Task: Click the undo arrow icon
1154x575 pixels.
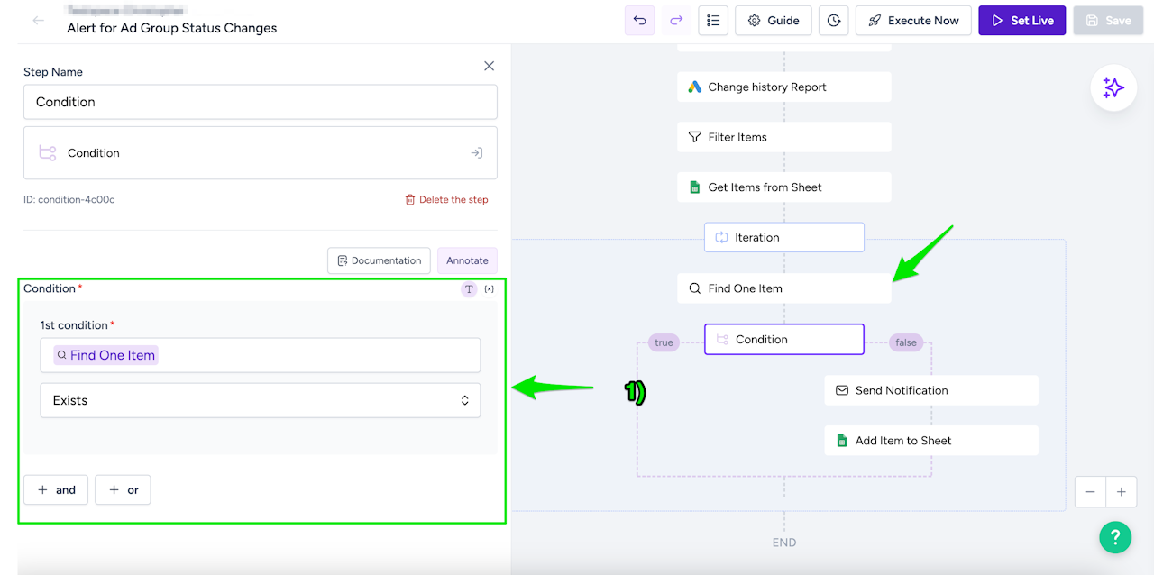Action: pos(640,21)
